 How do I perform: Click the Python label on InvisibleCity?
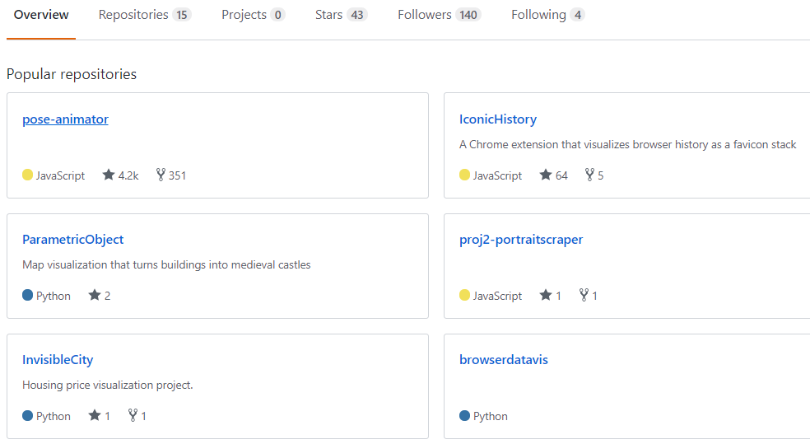54,417
